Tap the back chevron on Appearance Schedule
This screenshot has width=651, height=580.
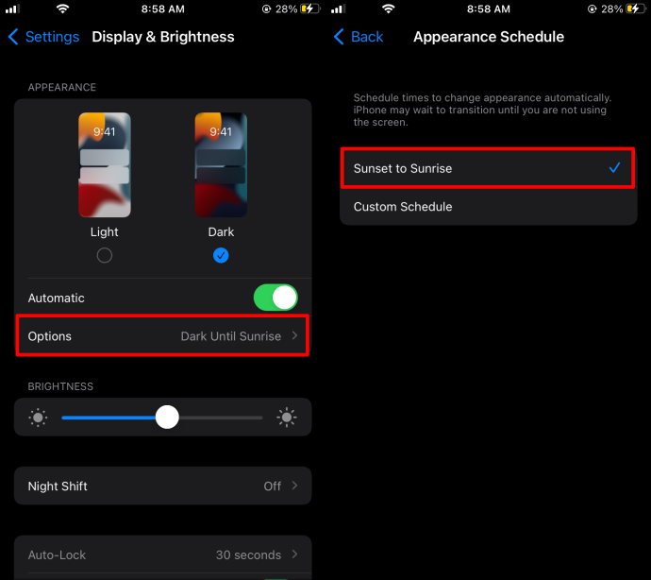339,37
